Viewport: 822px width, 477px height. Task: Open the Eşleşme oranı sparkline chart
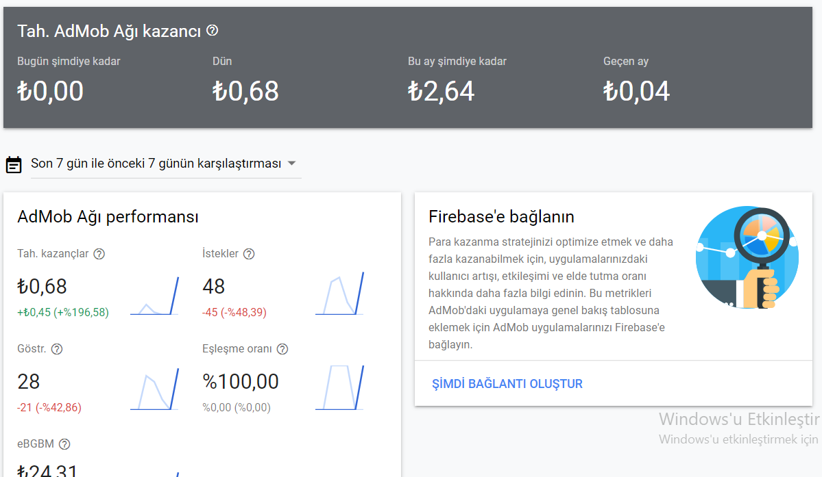(x=340, y=387)
